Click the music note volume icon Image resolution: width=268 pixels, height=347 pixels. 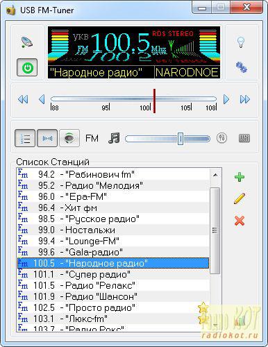[x=114, y=138]
